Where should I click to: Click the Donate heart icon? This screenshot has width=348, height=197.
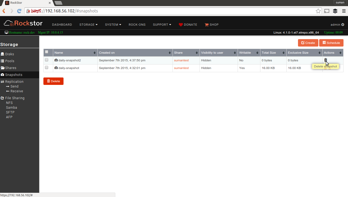coord(181,25)
